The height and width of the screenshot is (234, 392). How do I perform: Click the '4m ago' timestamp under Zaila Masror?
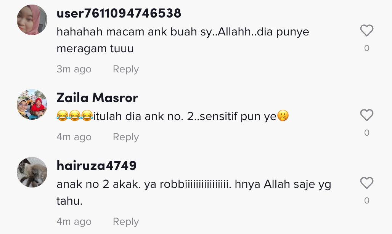[74, 137]
